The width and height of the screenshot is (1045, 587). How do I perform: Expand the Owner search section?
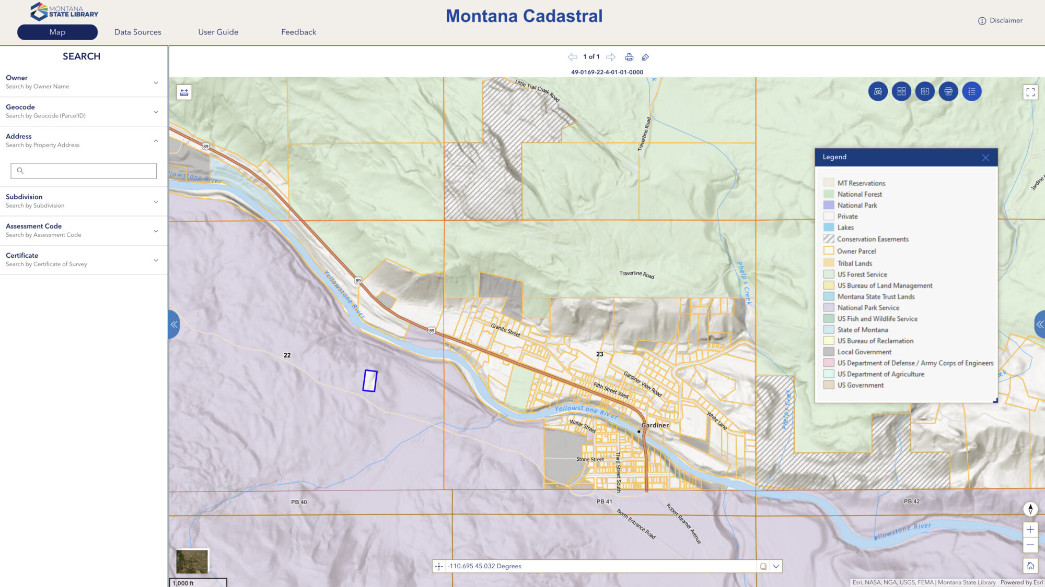coord(155,82)
